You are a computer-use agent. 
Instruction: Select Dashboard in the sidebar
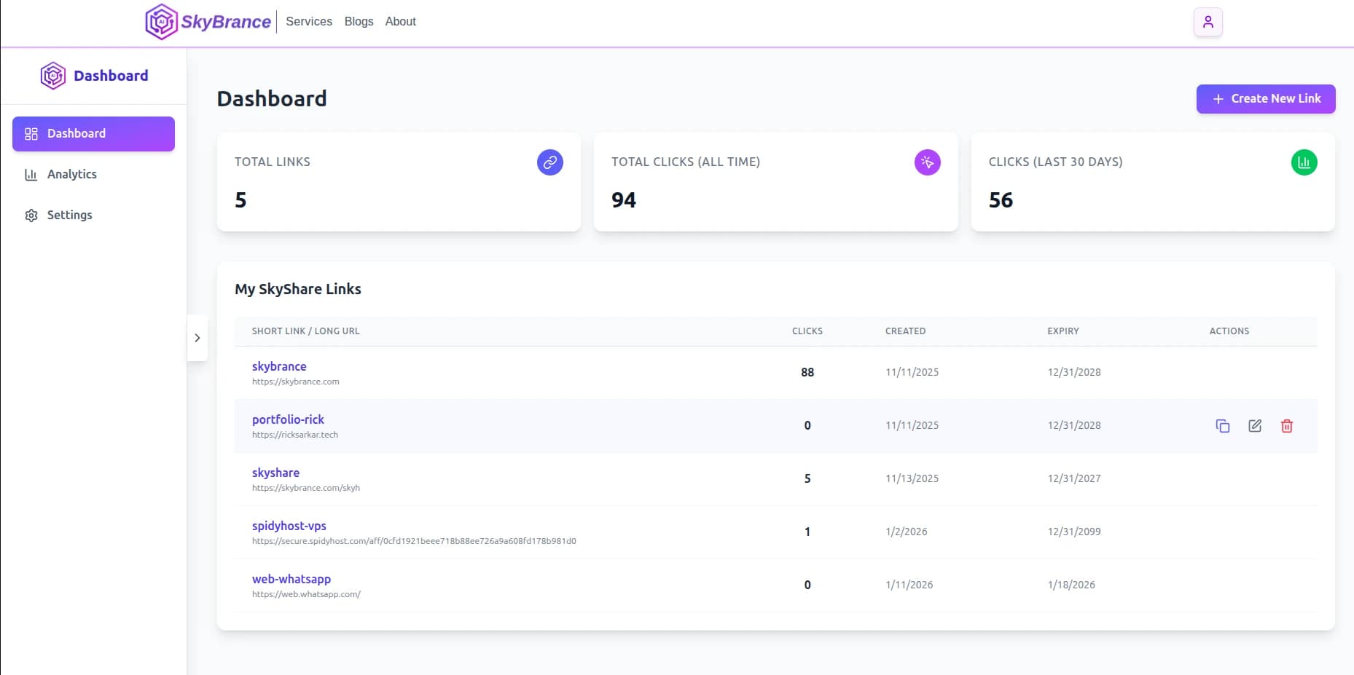93,134
